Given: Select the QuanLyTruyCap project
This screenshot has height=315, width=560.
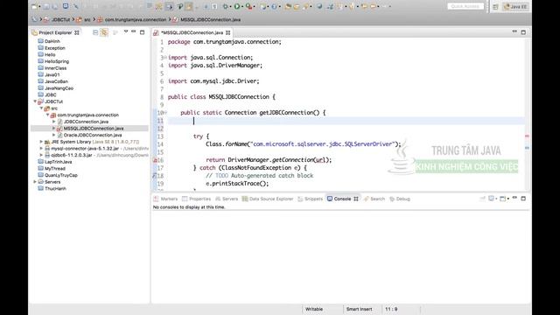Looking at the screenshot, I should pyautogui.click(x=60, y=175).
